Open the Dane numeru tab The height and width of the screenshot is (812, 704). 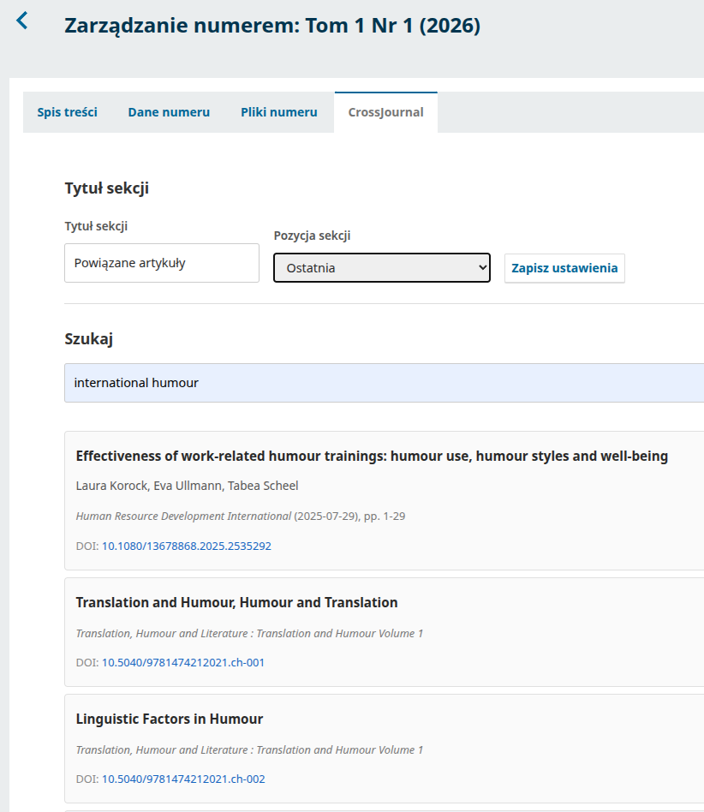point(169,112)
